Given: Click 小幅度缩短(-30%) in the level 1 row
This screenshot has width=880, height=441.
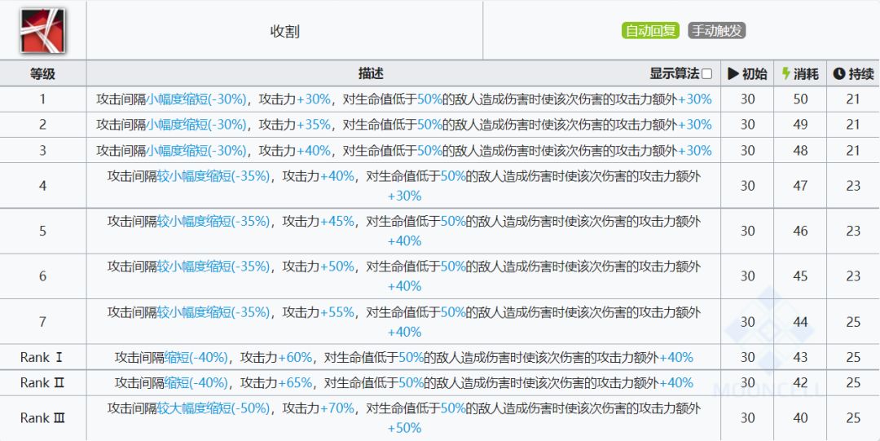Looking at the screenshot, I should coord(196,99).
